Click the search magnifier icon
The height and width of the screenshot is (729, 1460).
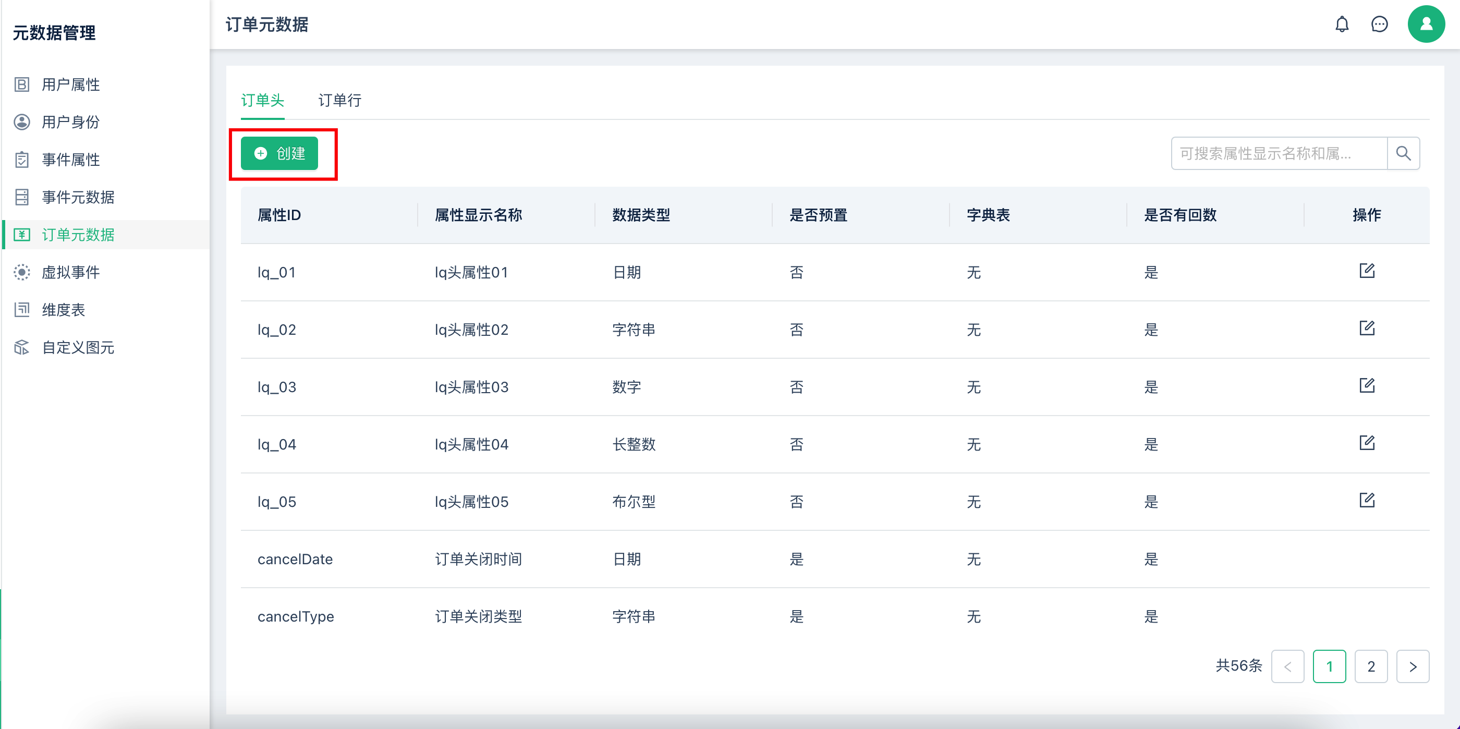click(x=1403, y=153)
